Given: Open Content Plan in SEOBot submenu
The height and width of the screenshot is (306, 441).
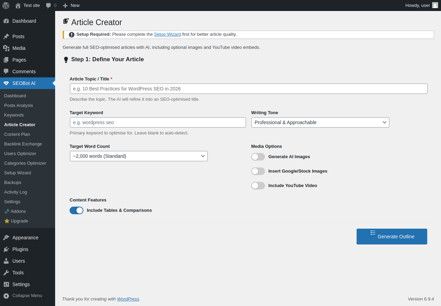Looking at the screenshot, I should pos(17,134).
